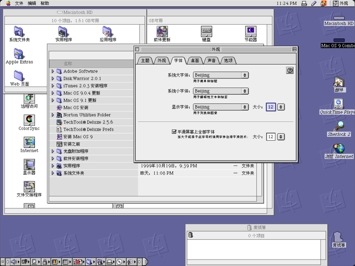The height and width of the screenshot is (266, 355).
Task: Open the Apple menu
Action: [x=8, y=3]
